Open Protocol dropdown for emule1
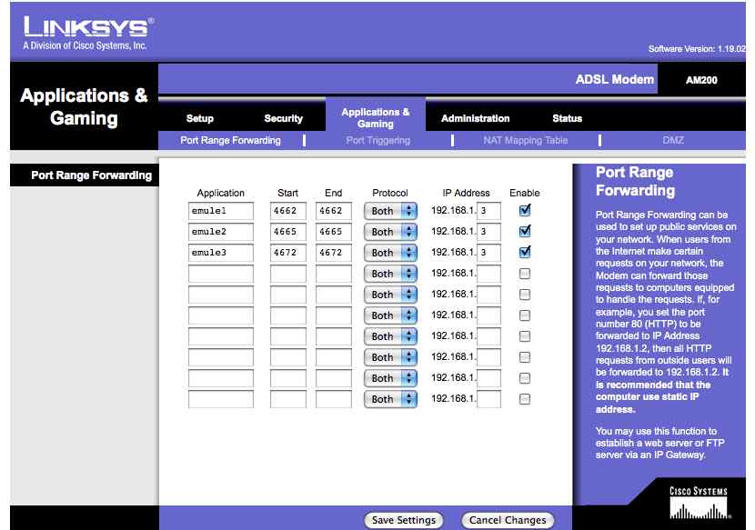 point(390,211)
